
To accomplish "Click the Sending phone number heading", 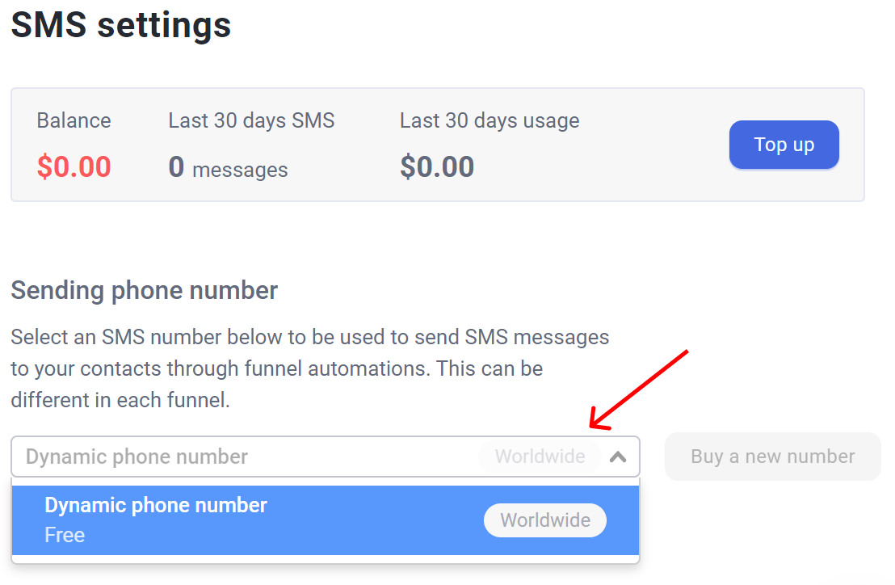I will click(145, 290).
